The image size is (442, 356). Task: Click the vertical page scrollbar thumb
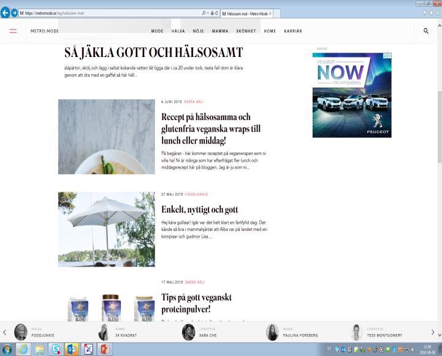pyautogui.click(x=440, y=127)
